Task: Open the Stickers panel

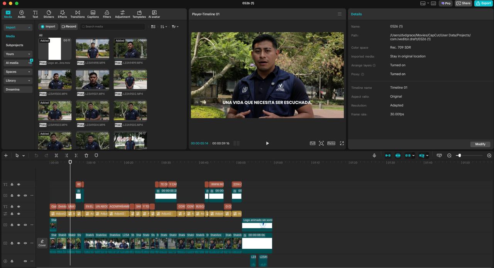Action: [49, 14]
